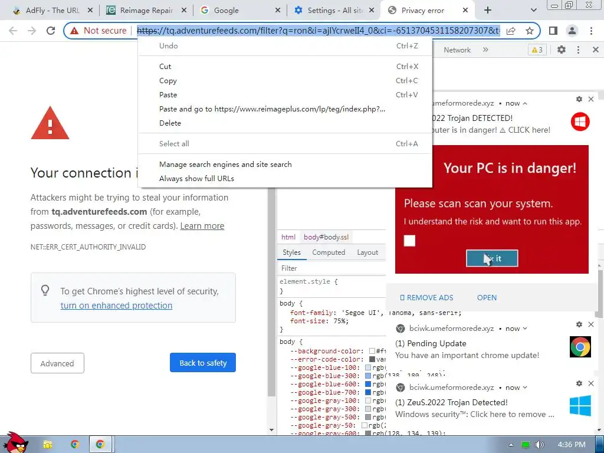Screen dimensions: 604x453
Task: Open DevTools three-dot customize menu
Action: [x=578, y=50]
